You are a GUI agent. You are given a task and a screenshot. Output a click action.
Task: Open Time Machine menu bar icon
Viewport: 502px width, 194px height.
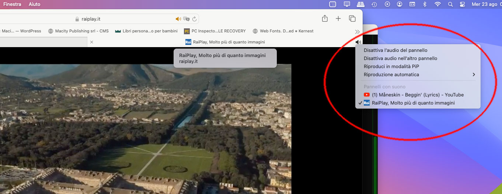tap(374, 4)
